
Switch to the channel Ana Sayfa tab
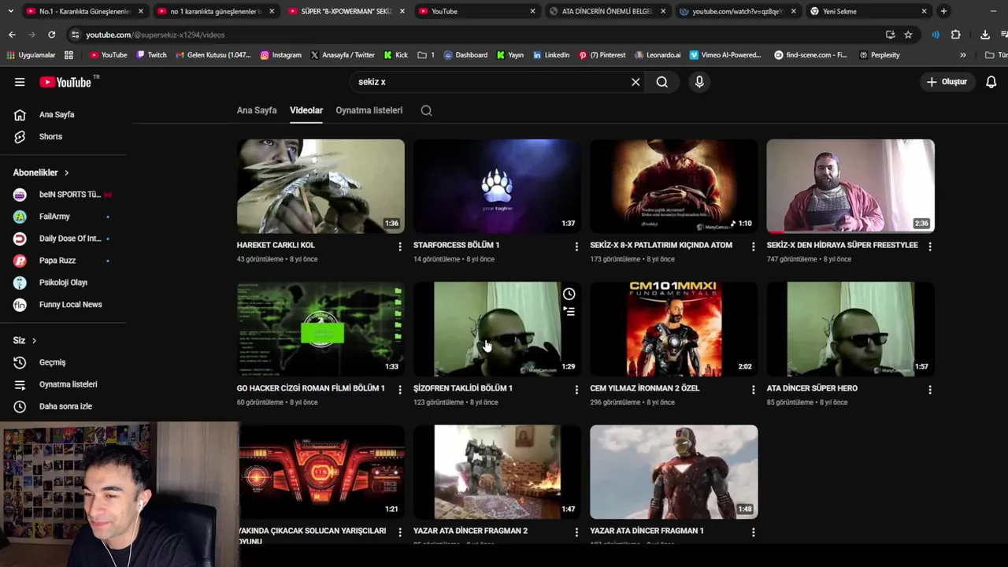[x=257, y=110]
